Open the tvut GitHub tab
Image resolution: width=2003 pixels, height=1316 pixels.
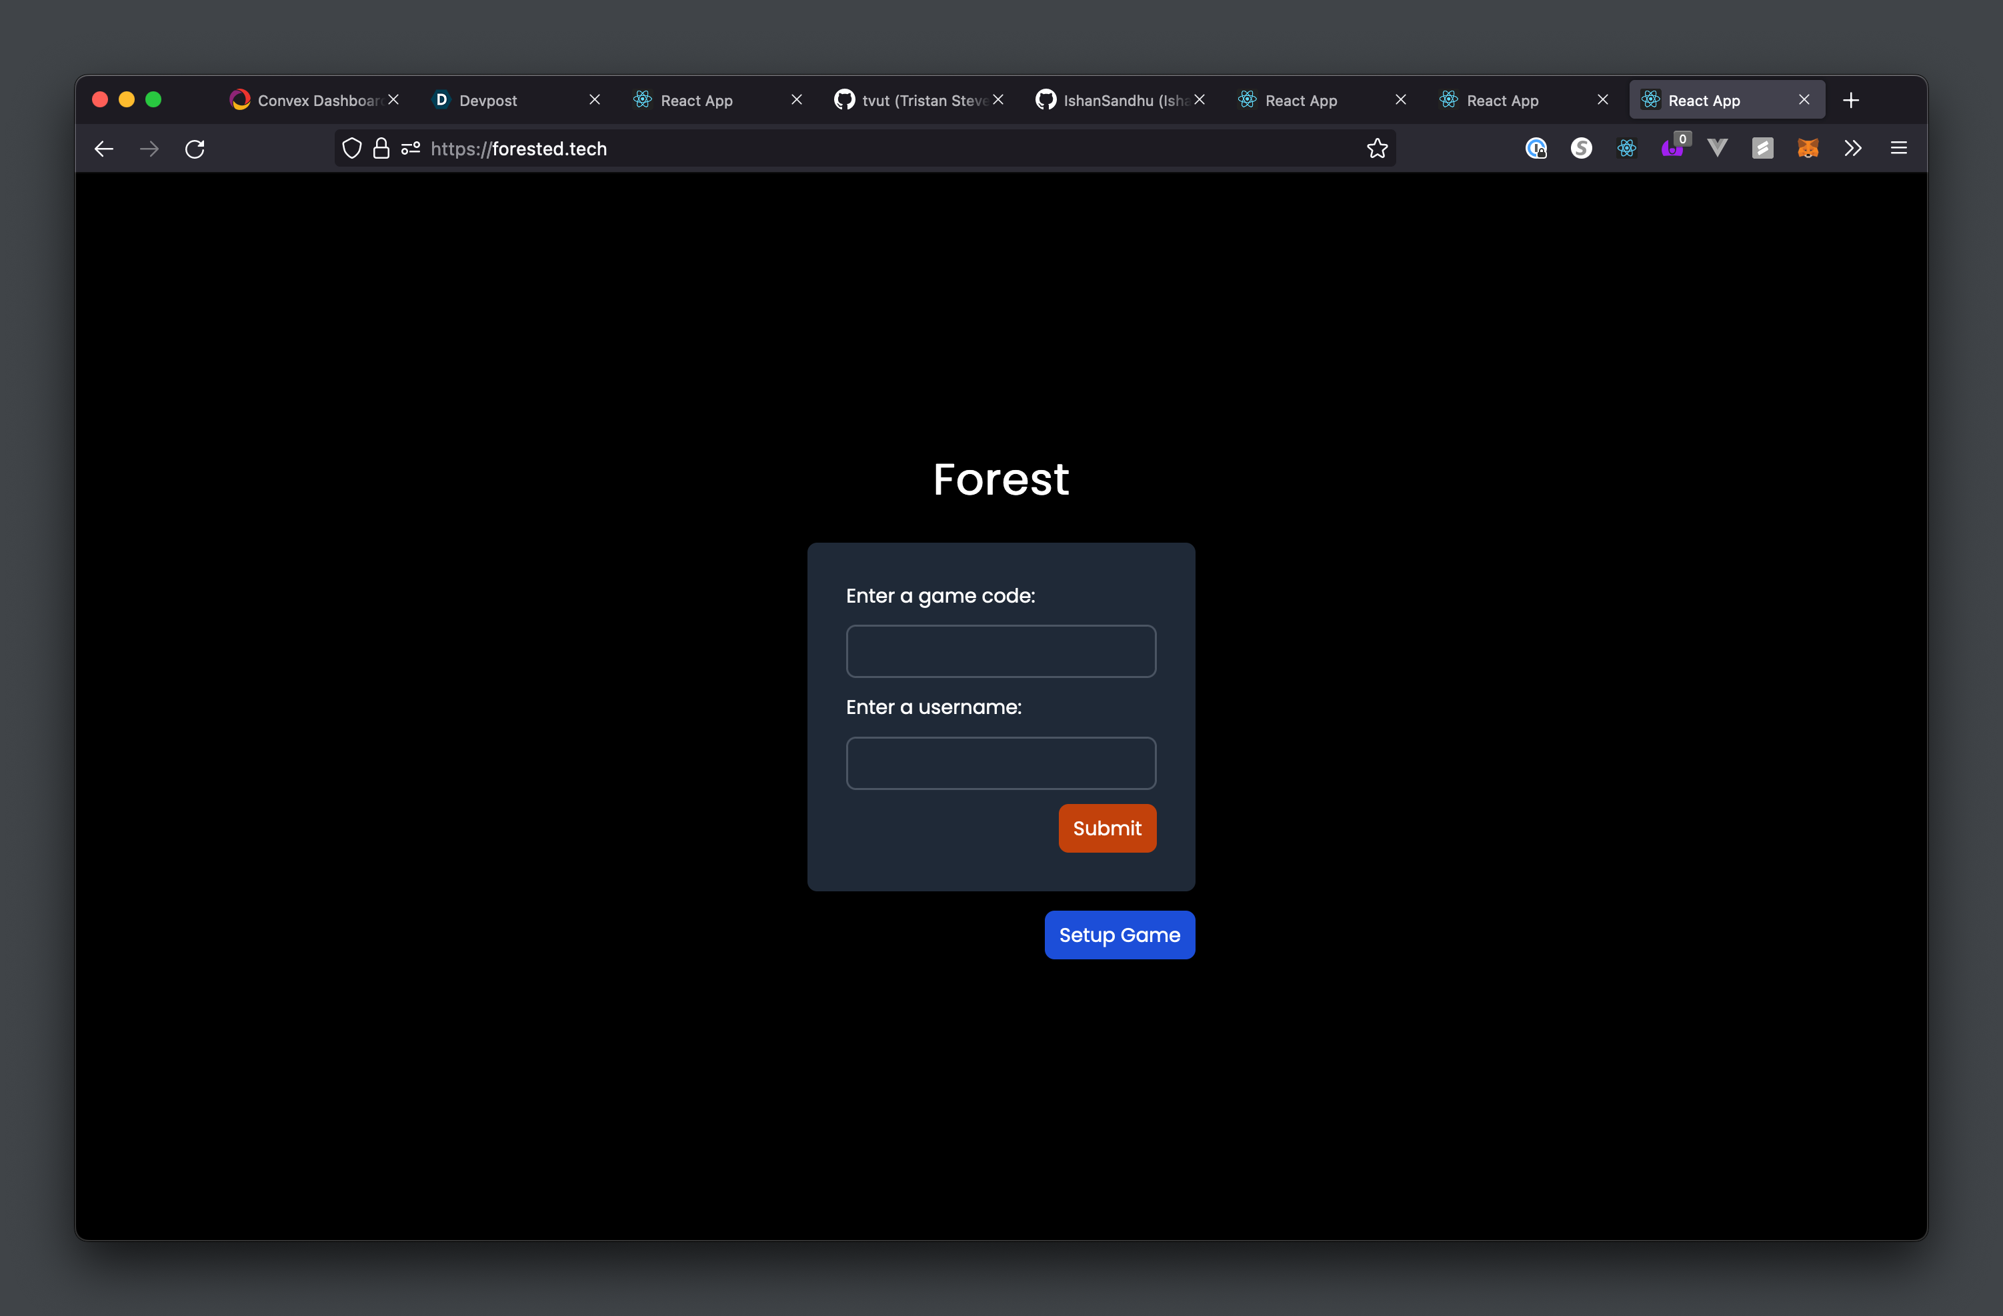point(913,100)
